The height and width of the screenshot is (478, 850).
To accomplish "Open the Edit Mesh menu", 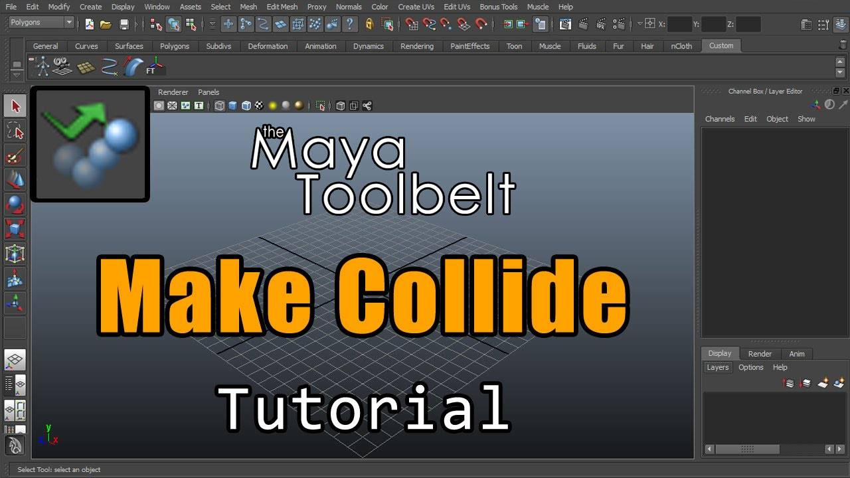I will pos(282,7).
